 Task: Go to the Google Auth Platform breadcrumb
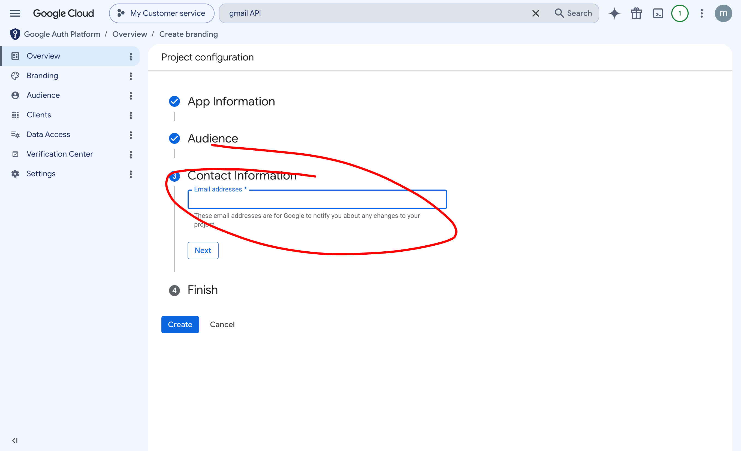pos(62,34)
